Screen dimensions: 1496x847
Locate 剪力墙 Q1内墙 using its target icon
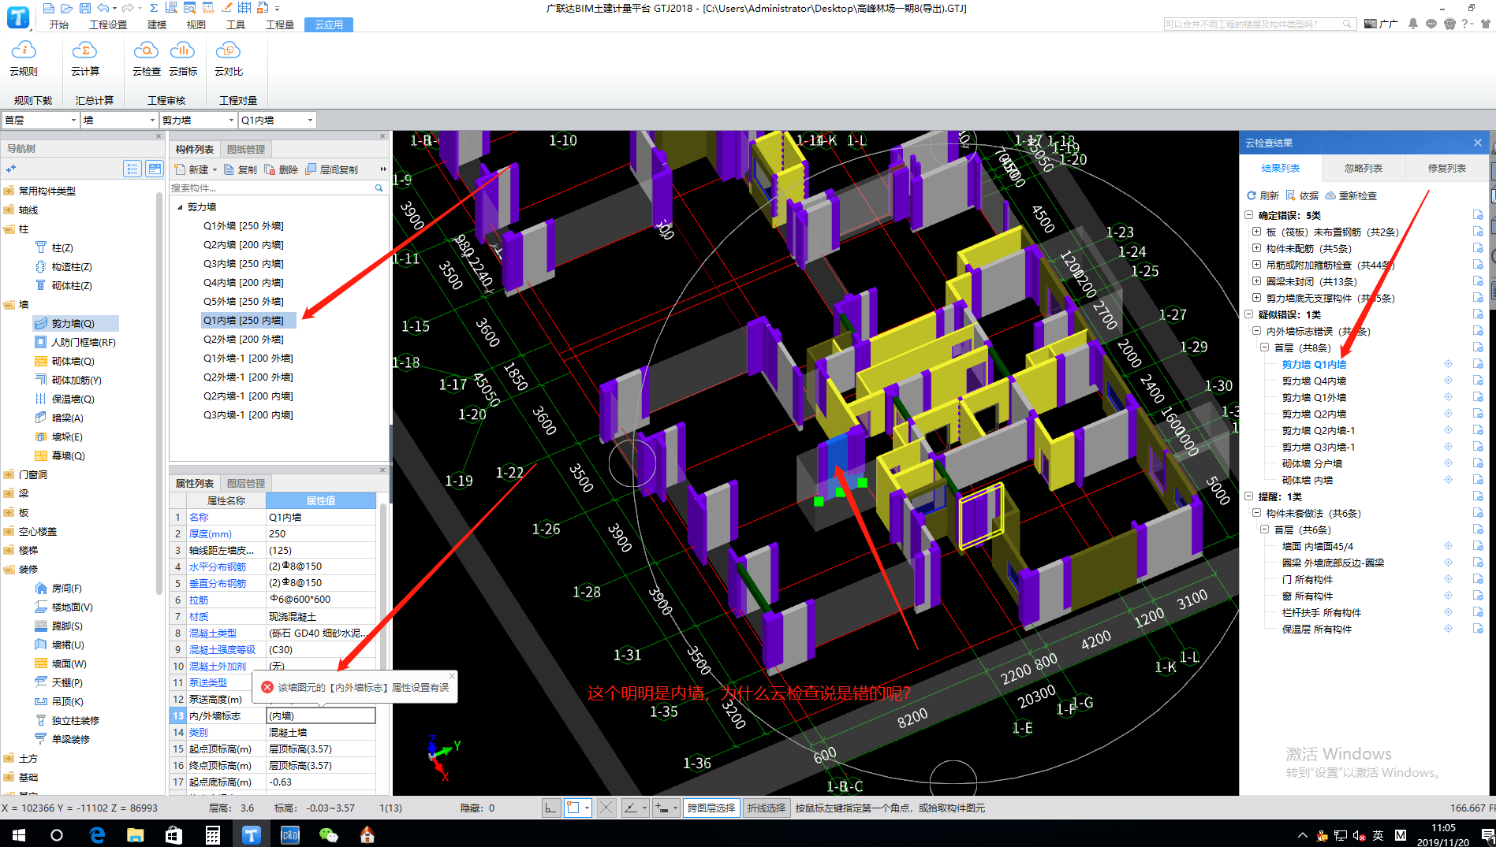click(1448, 364)
